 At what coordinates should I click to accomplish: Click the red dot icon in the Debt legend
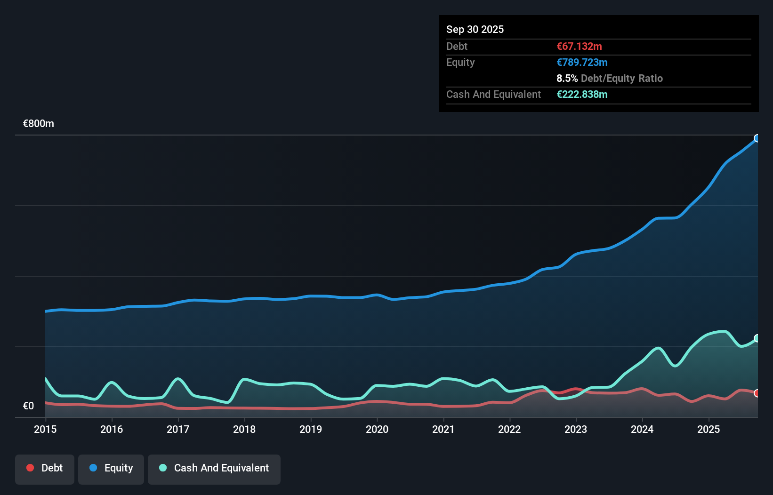[29, 468]
